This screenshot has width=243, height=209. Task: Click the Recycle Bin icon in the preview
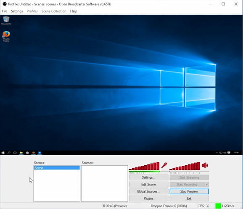coord(6,20)
